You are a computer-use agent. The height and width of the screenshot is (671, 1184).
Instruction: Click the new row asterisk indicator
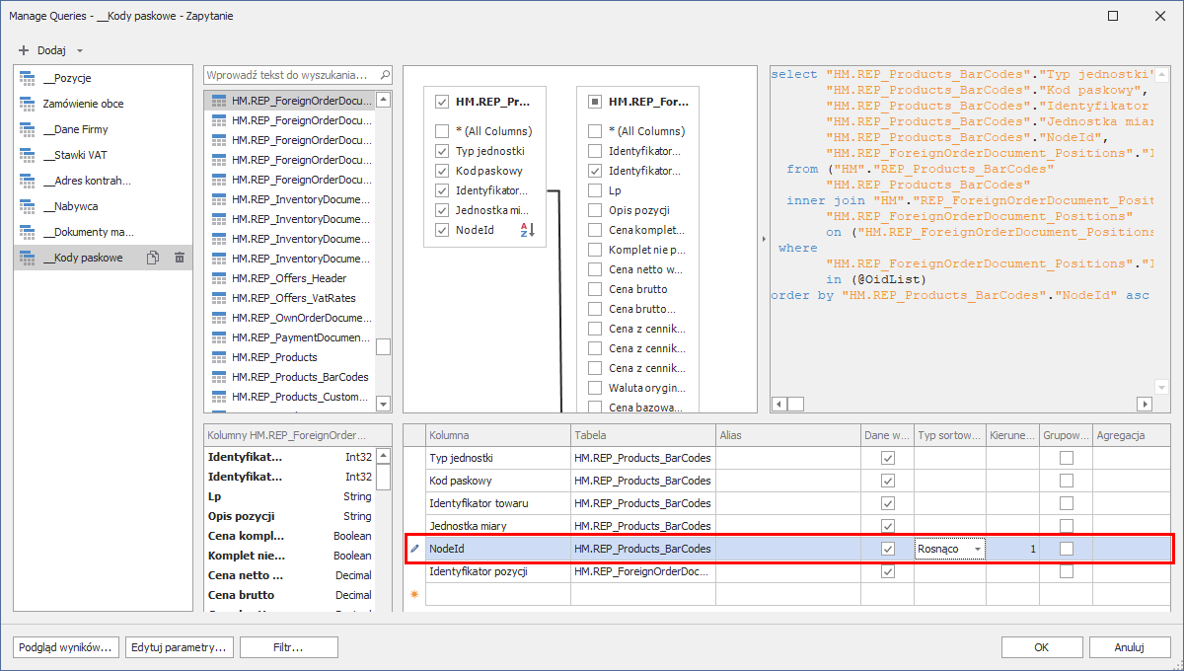(414, 594)
